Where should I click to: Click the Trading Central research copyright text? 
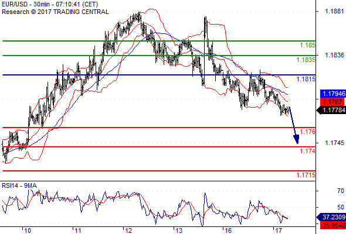coord(55,12)
